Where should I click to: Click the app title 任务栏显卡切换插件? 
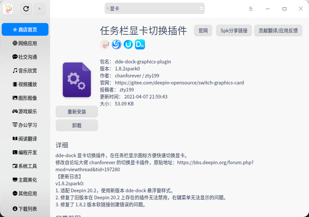pos(143,30)
